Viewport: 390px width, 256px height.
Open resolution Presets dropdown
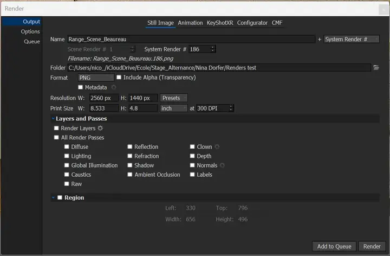click(174, 98)
